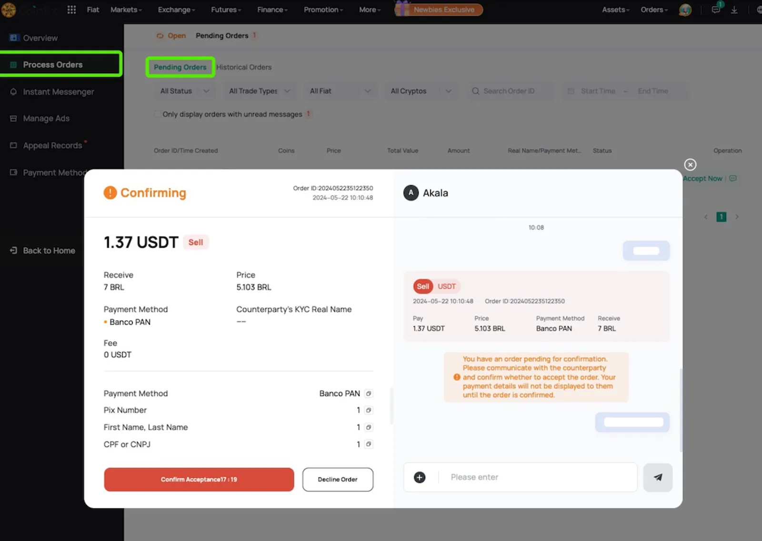Viewport: 762px width, 541px height.
Task: Expand the All Cryptos dropdown
Action: click(x=421, y=91)
